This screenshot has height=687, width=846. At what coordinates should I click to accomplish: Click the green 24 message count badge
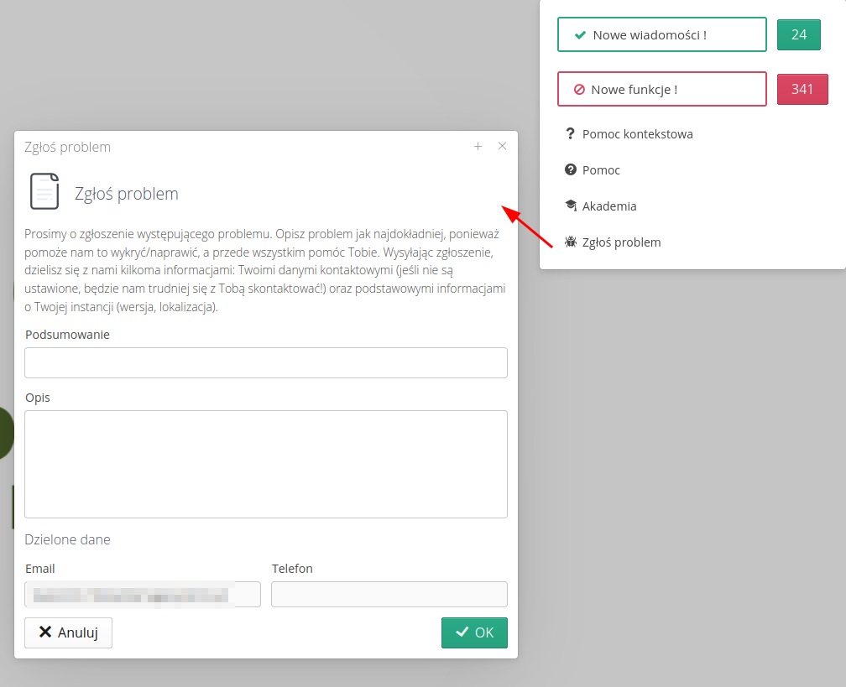pyautogui.click(x=798, y=35)
